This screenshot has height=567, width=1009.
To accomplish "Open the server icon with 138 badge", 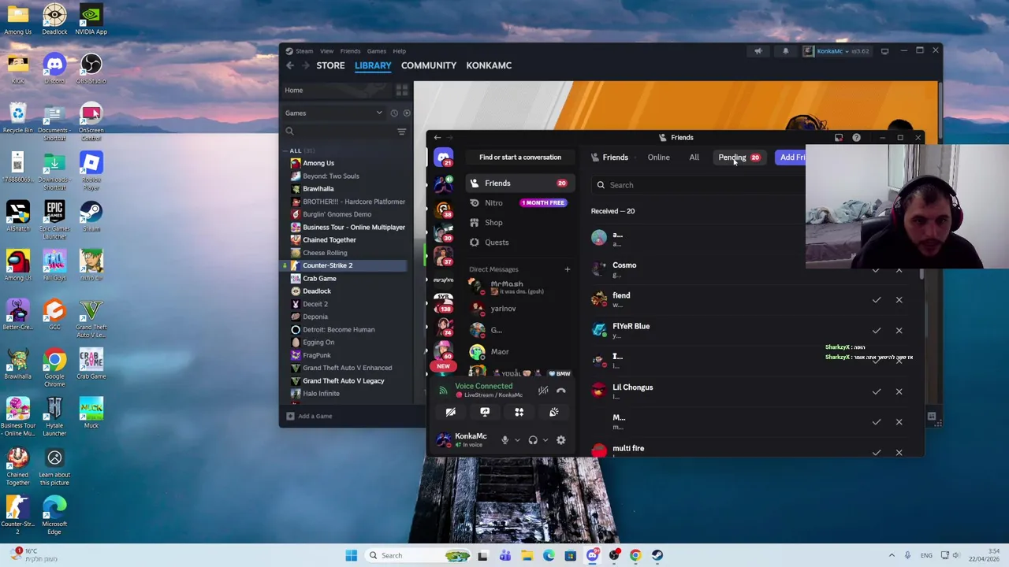I will pos(444,303).
